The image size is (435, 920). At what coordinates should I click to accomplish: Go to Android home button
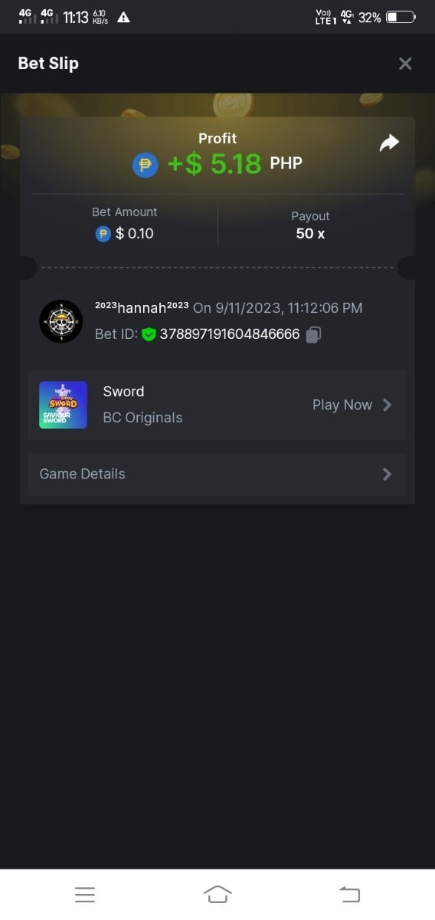point(217,894)
